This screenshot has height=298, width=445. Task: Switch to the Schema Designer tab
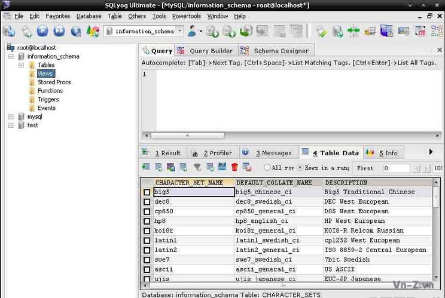pos(276,51)
